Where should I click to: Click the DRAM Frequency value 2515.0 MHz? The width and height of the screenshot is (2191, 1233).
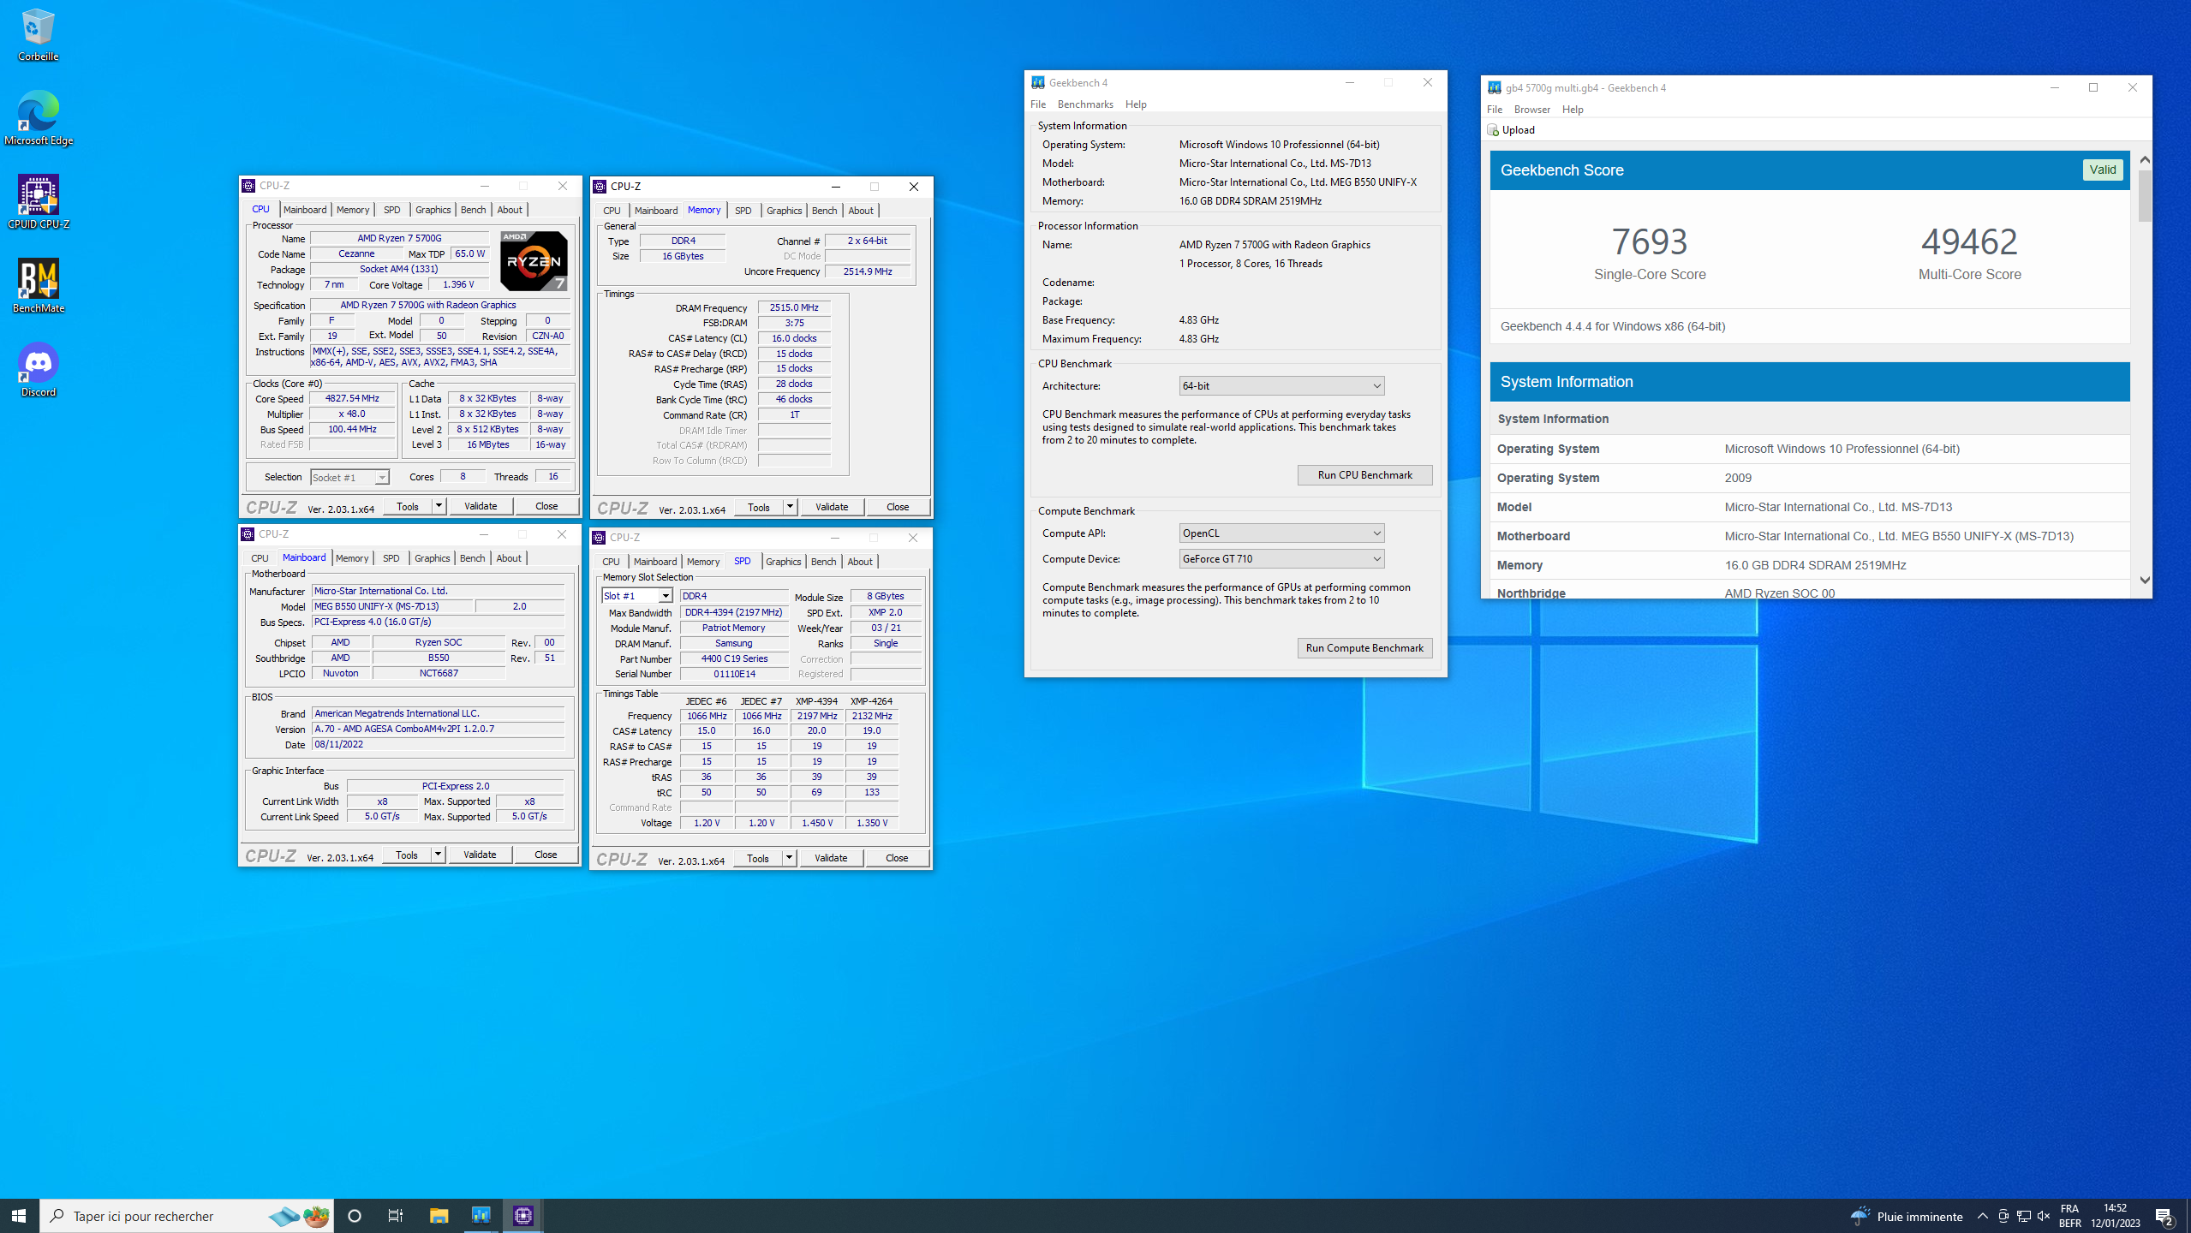794,308
